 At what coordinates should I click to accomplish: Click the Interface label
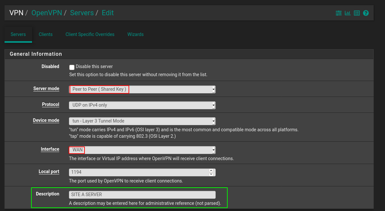pyautogui.click(x=50, y=149)
